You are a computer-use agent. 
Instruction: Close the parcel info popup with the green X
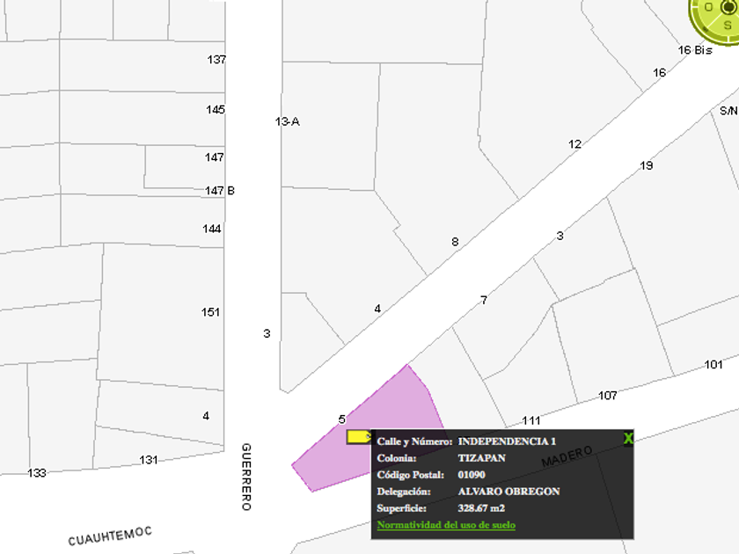coord(628,439)
